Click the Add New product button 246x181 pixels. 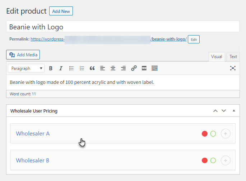click(x=61, y=11)
